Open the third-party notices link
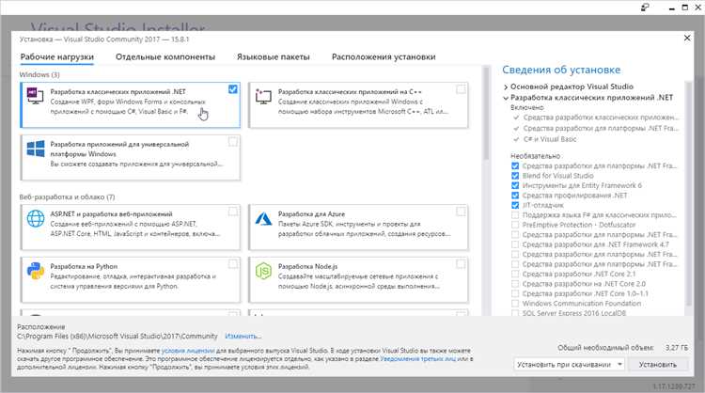This screenshot has height=393, width=705. (417, 359)
